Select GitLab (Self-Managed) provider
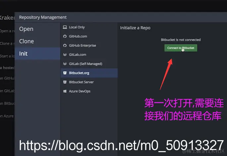The width and height of the screenshot is (227, 156). [89, 64]
